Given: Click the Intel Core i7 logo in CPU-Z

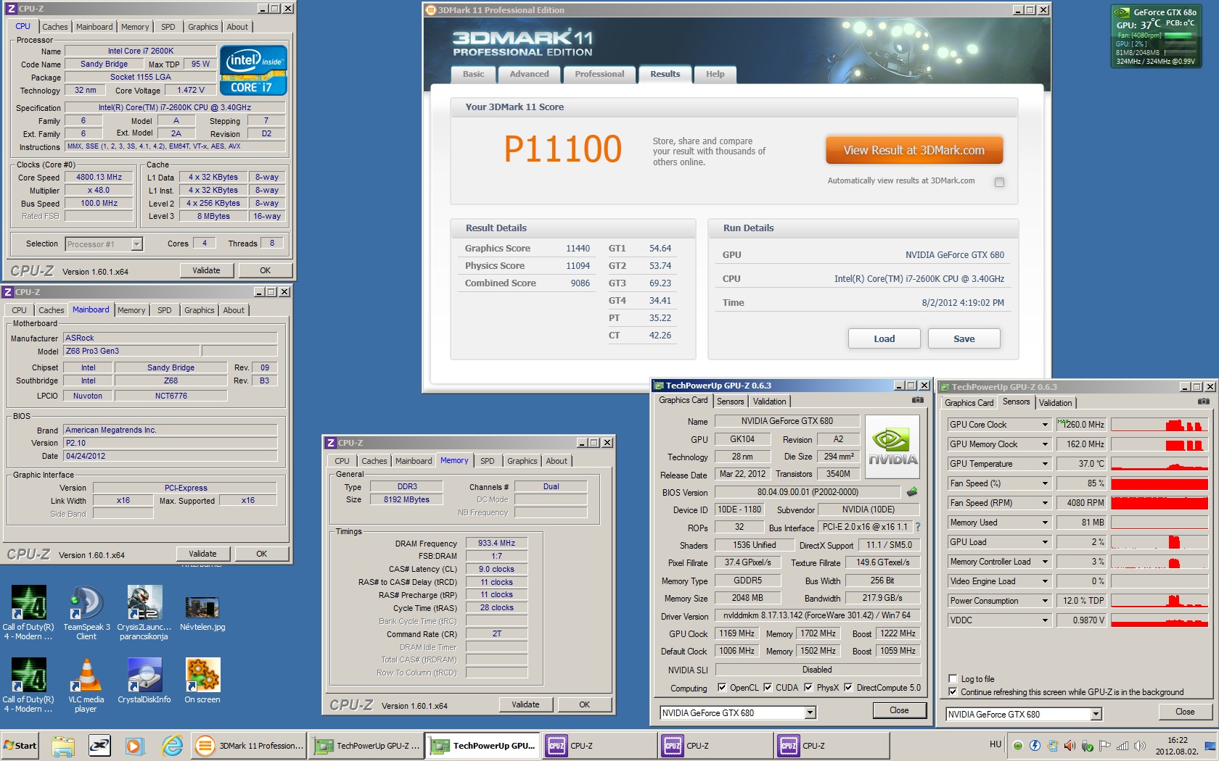Looking at the screenshot, I should point(253,70).
